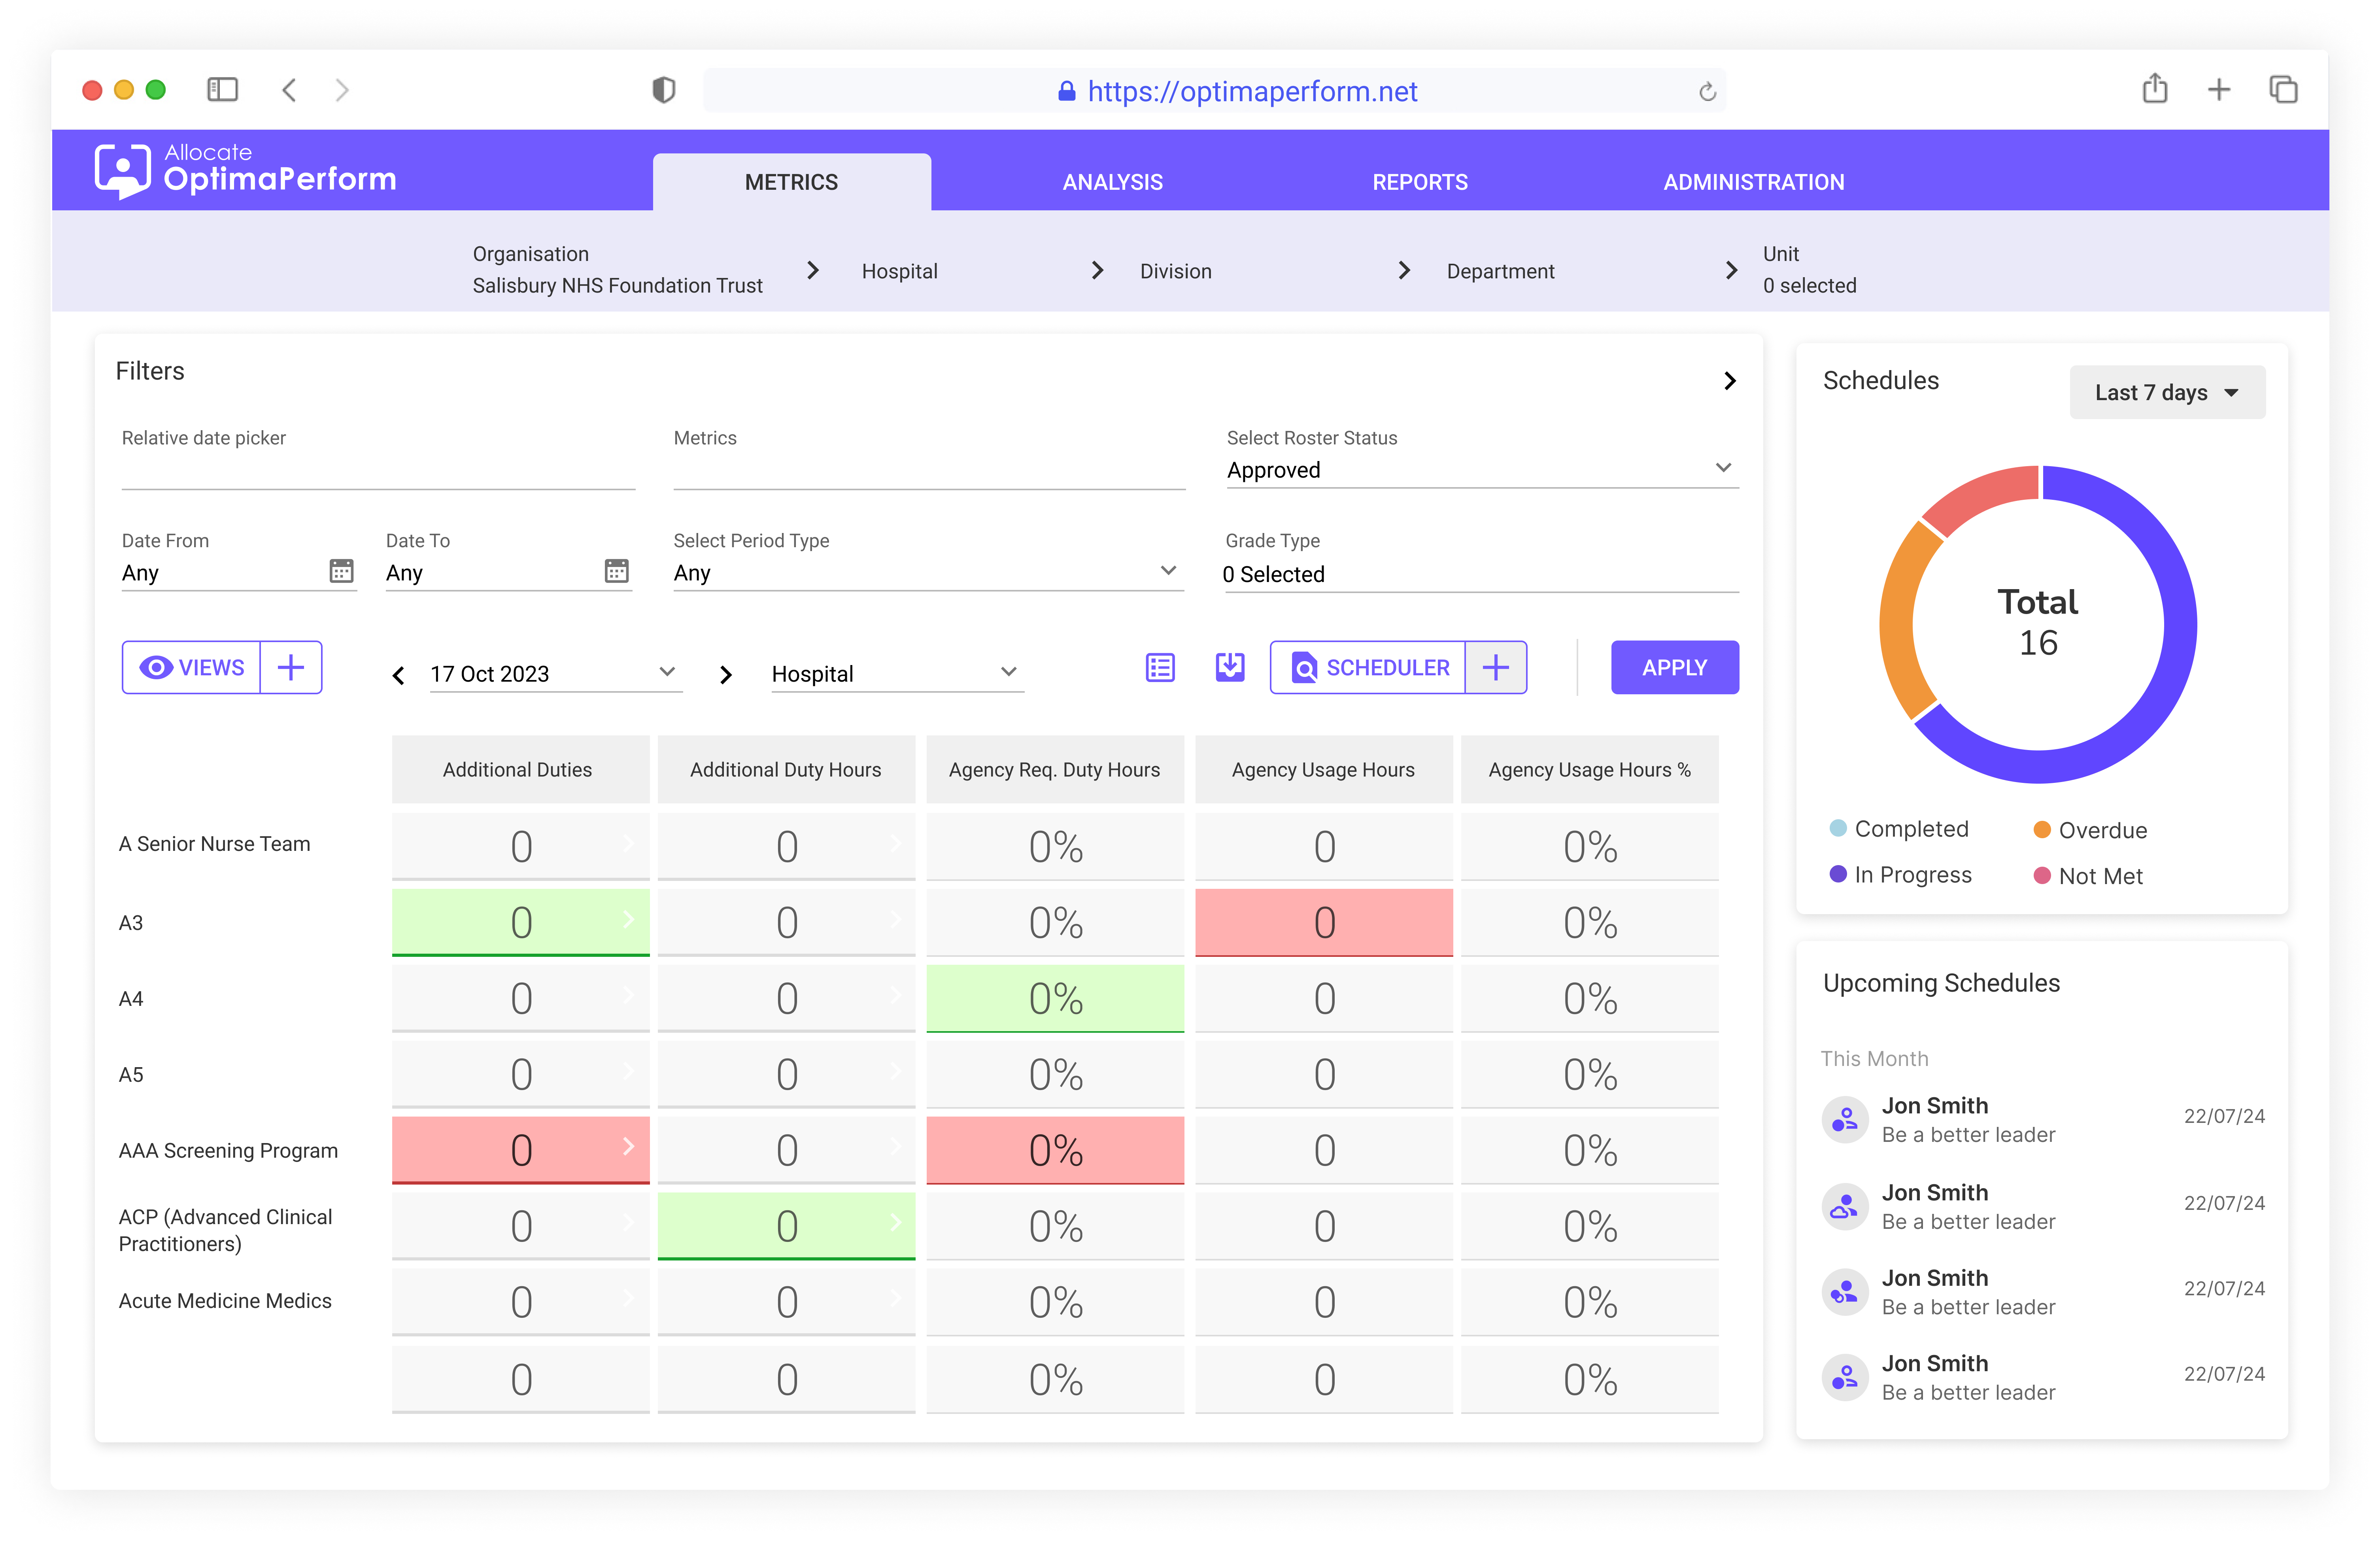
Task: Click avatar icon of third Jon Smith schedule
Action: coord(1845,1292)
